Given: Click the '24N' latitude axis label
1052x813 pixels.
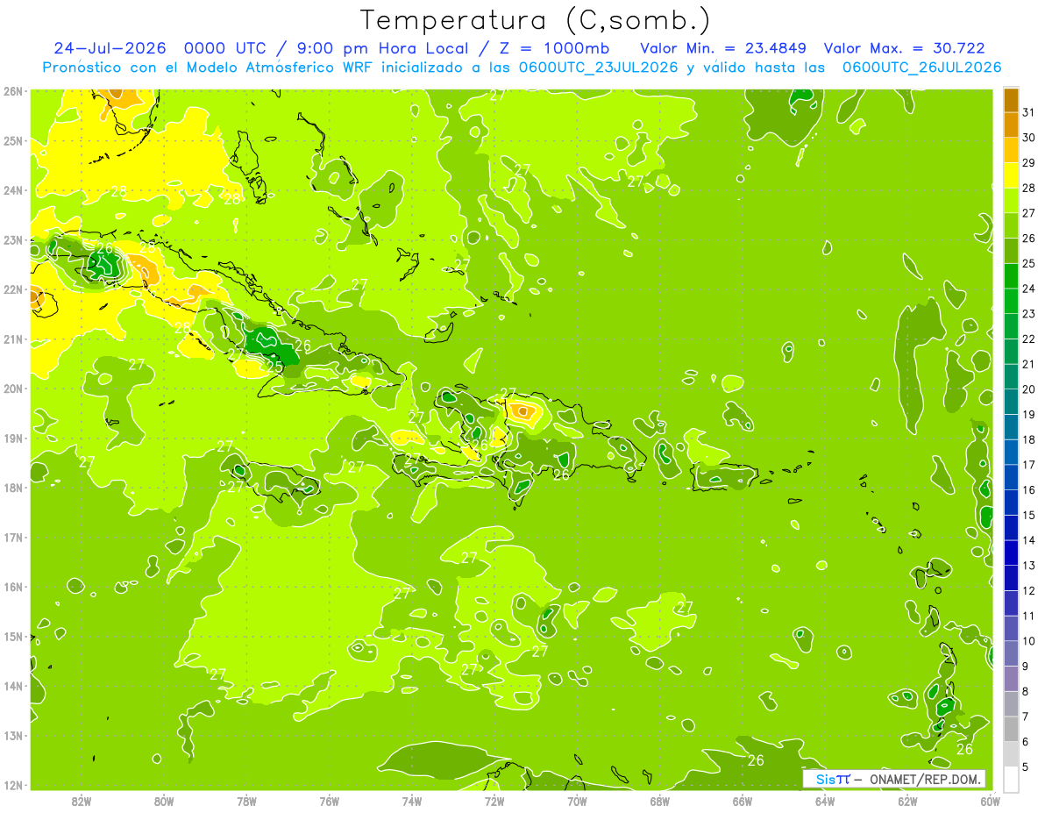Looking at the screenshot, I should [13, 190].
